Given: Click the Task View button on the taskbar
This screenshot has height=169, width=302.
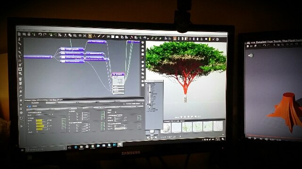Looking at the screenshot, I should [x=70, y=147].
